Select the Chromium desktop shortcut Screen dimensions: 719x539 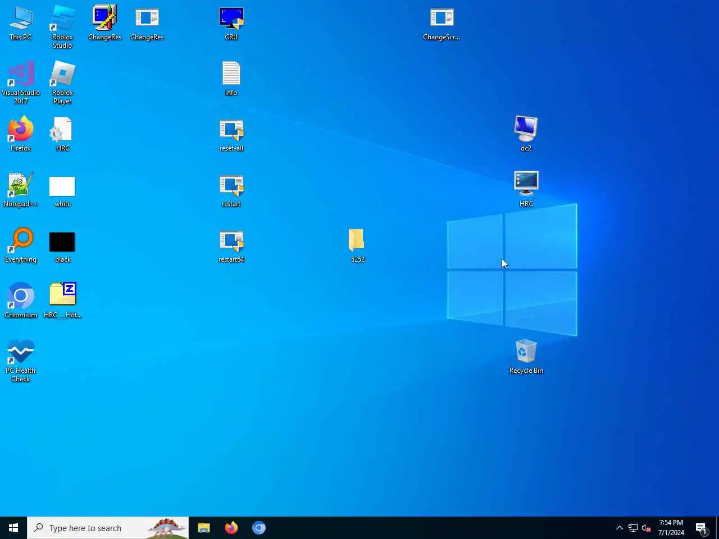pos(21,302)
